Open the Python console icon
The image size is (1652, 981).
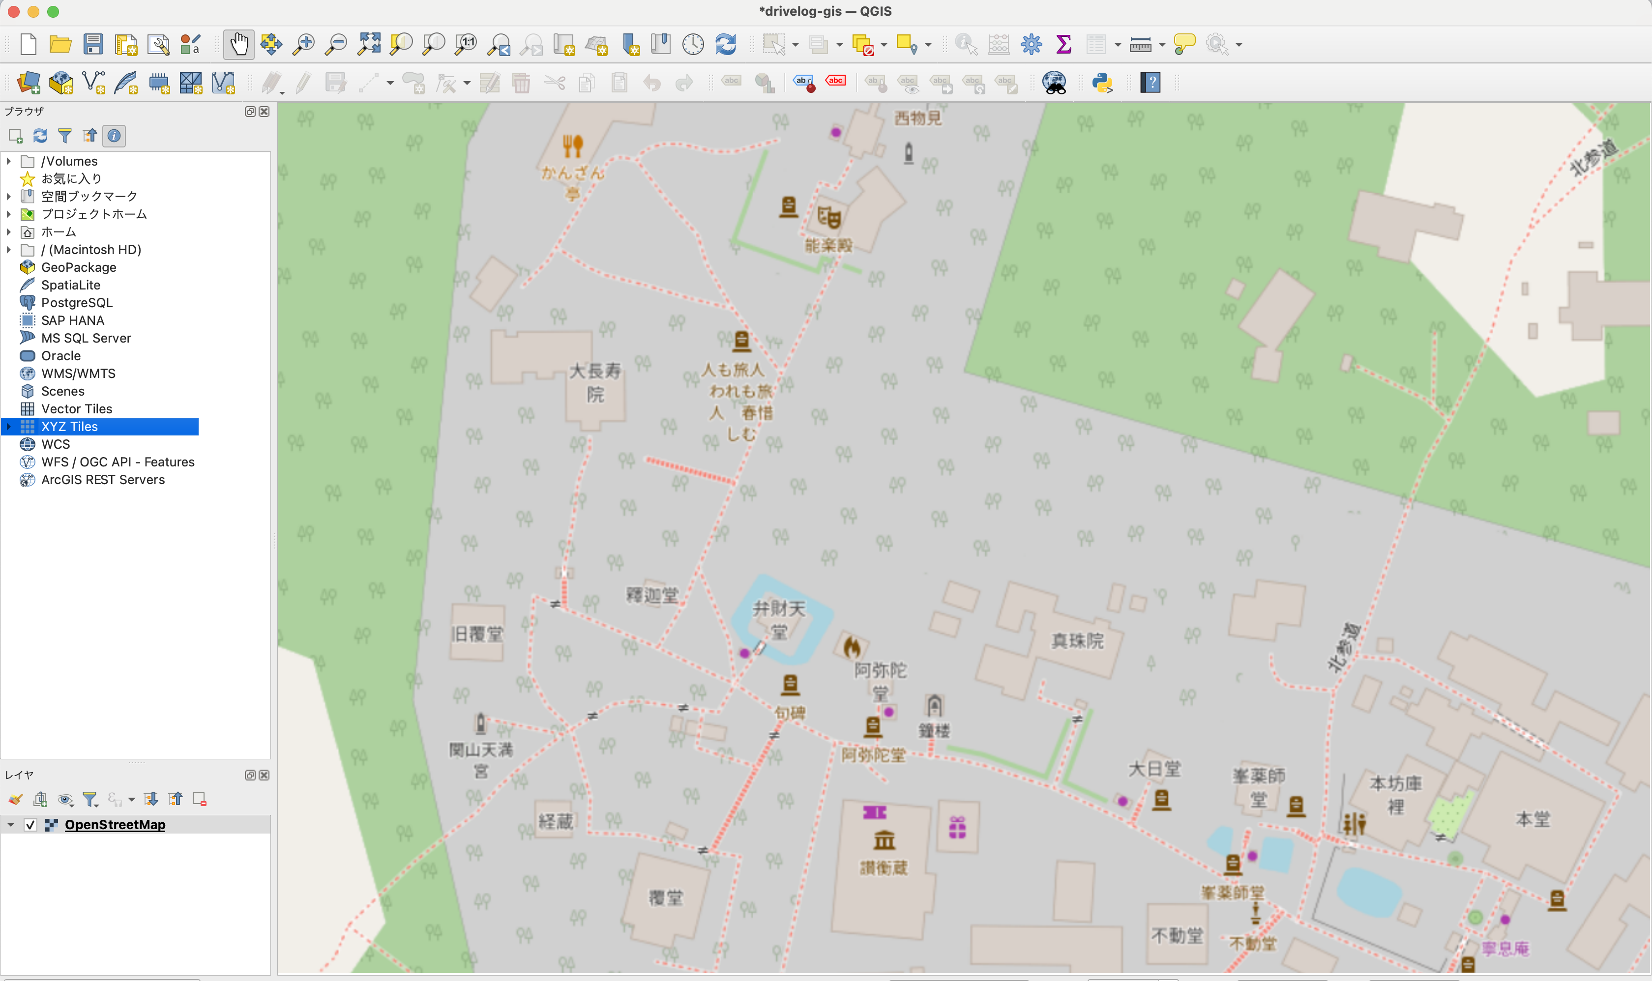point(1102,83)
